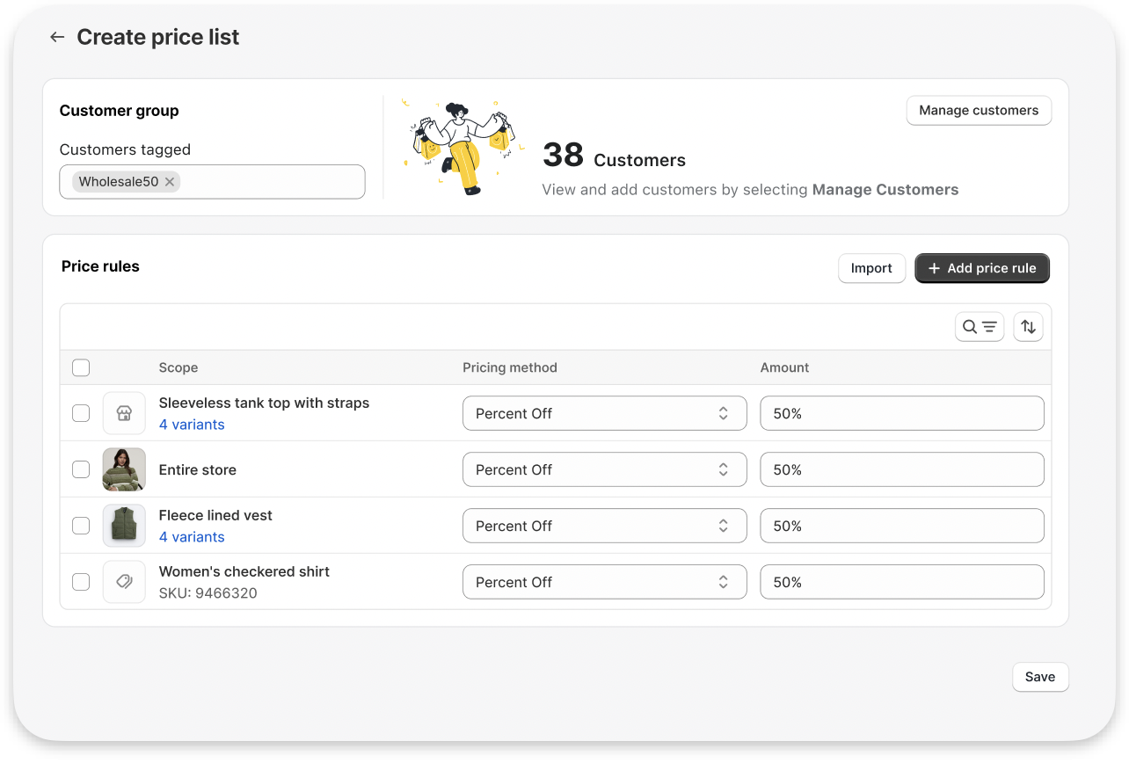This screenshot has height=763, width=1129.
Task: Click the back arrow beside Create price list
Action: (x=57, y=37)
